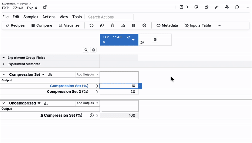Screen dimensions: 252x143
Task: Select the cell with value 10
Action: click(119, 86)
